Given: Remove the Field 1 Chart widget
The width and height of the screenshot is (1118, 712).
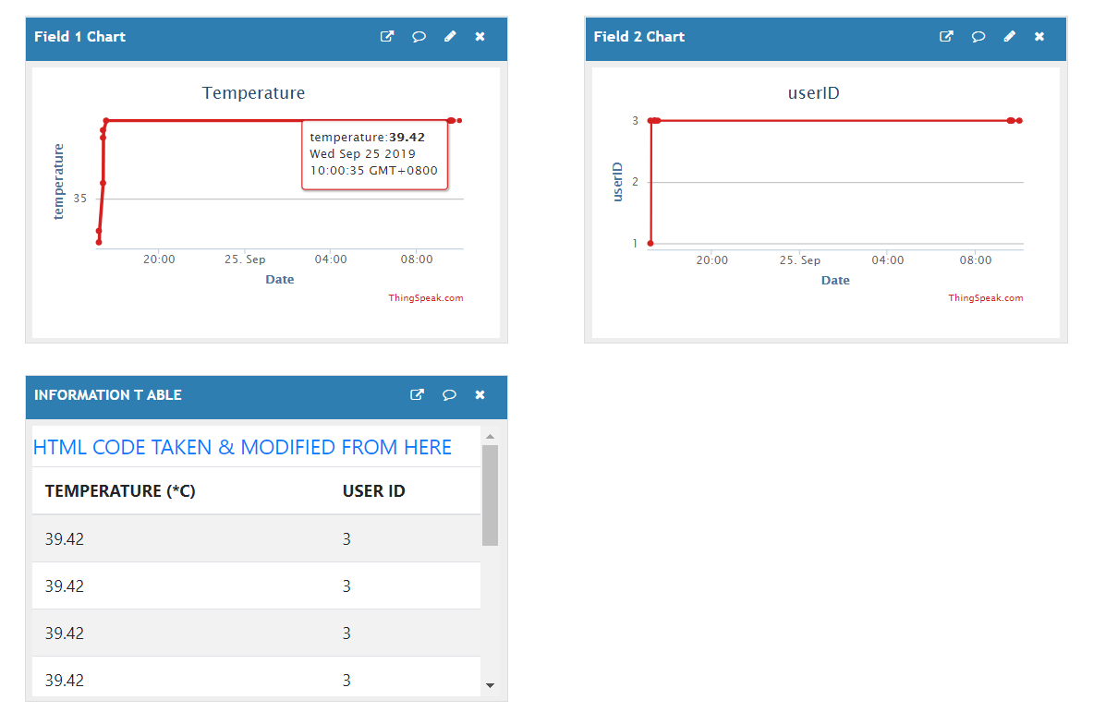Looking at the screenshot, I should [x=480, y=36].
